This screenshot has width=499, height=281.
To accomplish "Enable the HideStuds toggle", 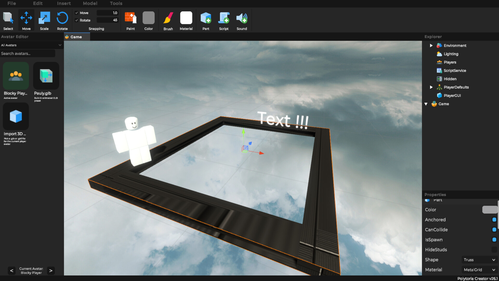I will coord(494,250).
